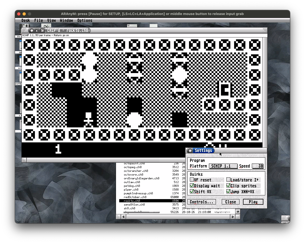Select octovore.ch8 in file list

(133, 174)
